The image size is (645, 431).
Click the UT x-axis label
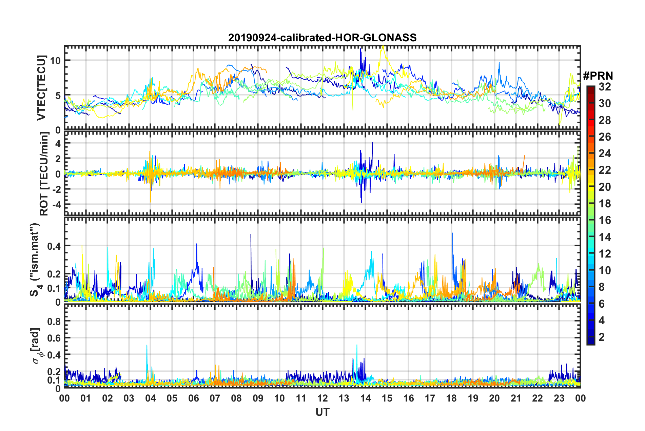point(322,412)
